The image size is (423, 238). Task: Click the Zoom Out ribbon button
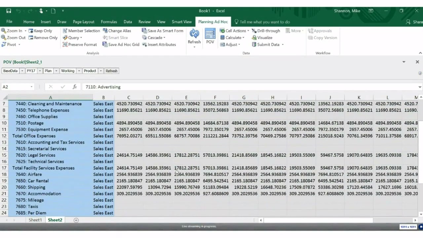(x=13, y=38)
